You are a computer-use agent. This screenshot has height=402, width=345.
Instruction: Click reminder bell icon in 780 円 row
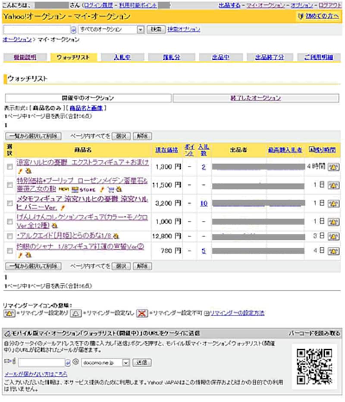coord(333,251)
